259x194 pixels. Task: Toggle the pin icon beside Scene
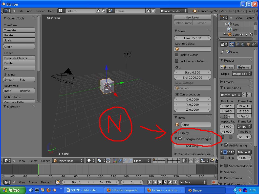[222, 52]
